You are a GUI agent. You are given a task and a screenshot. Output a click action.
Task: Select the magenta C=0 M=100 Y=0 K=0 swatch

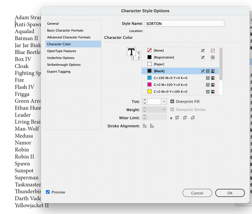pos(180,85)
